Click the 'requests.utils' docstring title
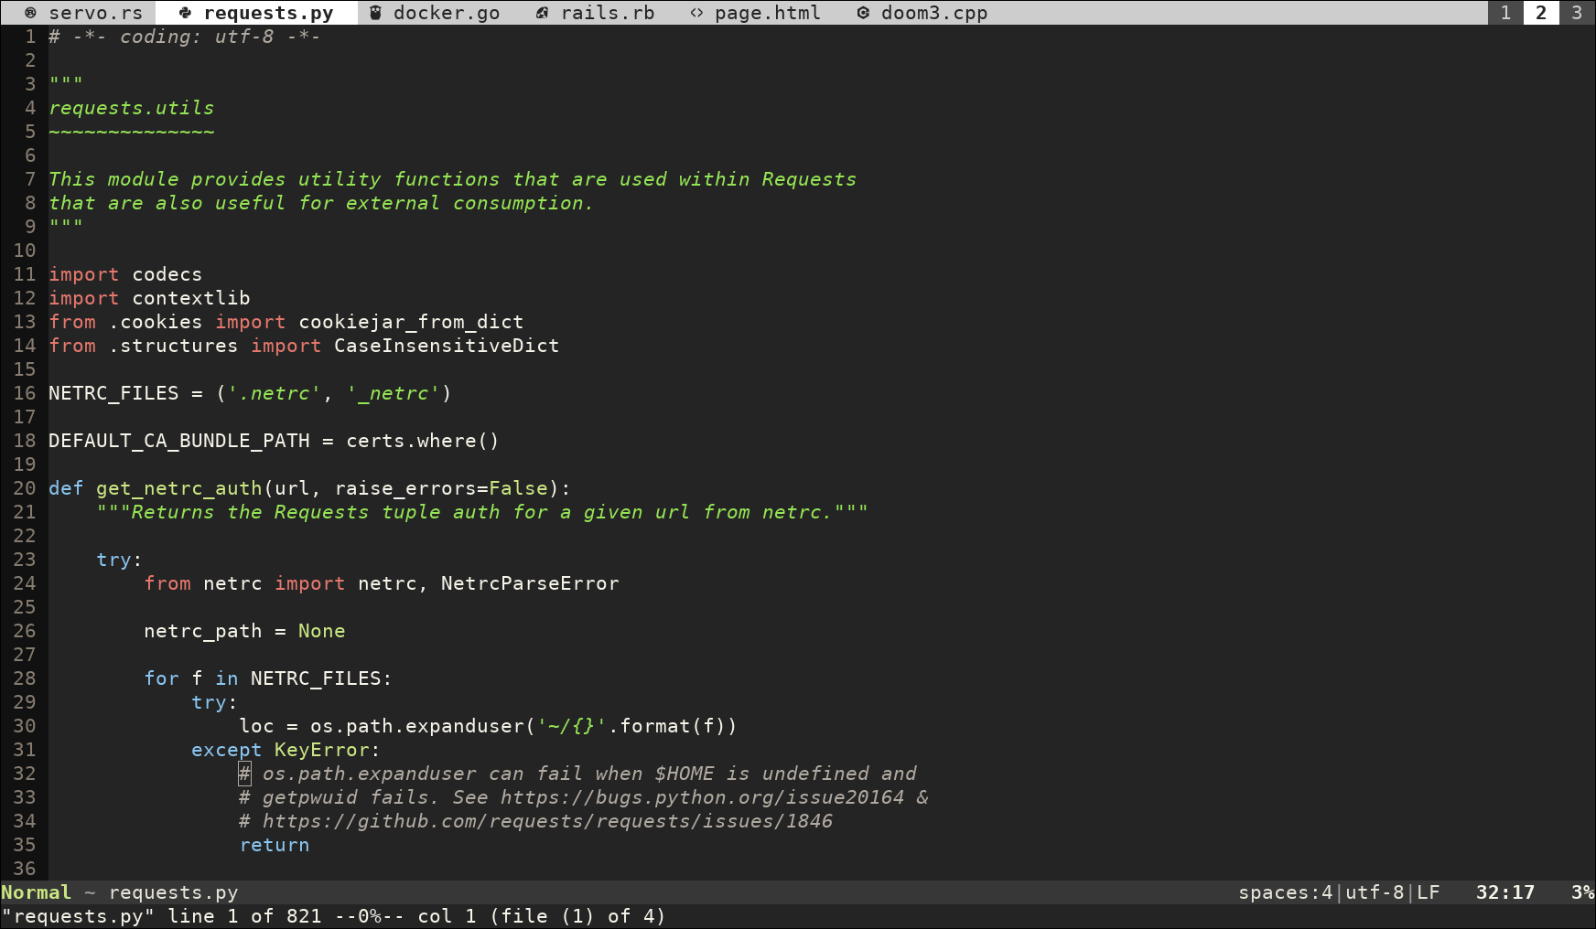1596x929 pixels. coord(132,108)
